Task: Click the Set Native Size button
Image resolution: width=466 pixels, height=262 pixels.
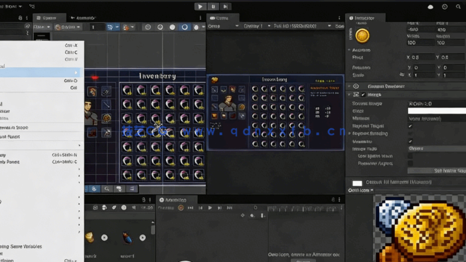Action: [437, 171]
